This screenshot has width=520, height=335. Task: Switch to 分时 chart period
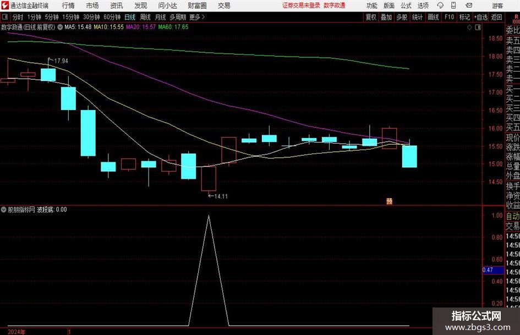pos(18,17)
